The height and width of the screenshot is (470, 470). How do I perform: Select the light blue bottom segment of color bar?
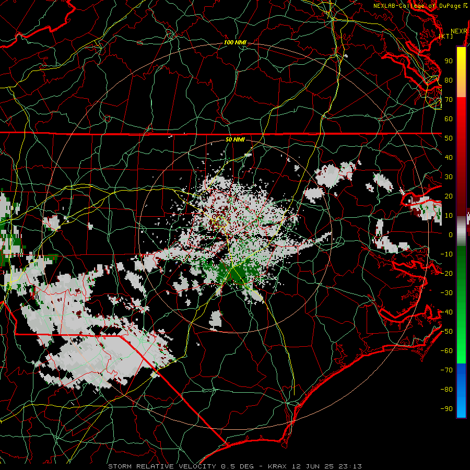tap(461, 406)
